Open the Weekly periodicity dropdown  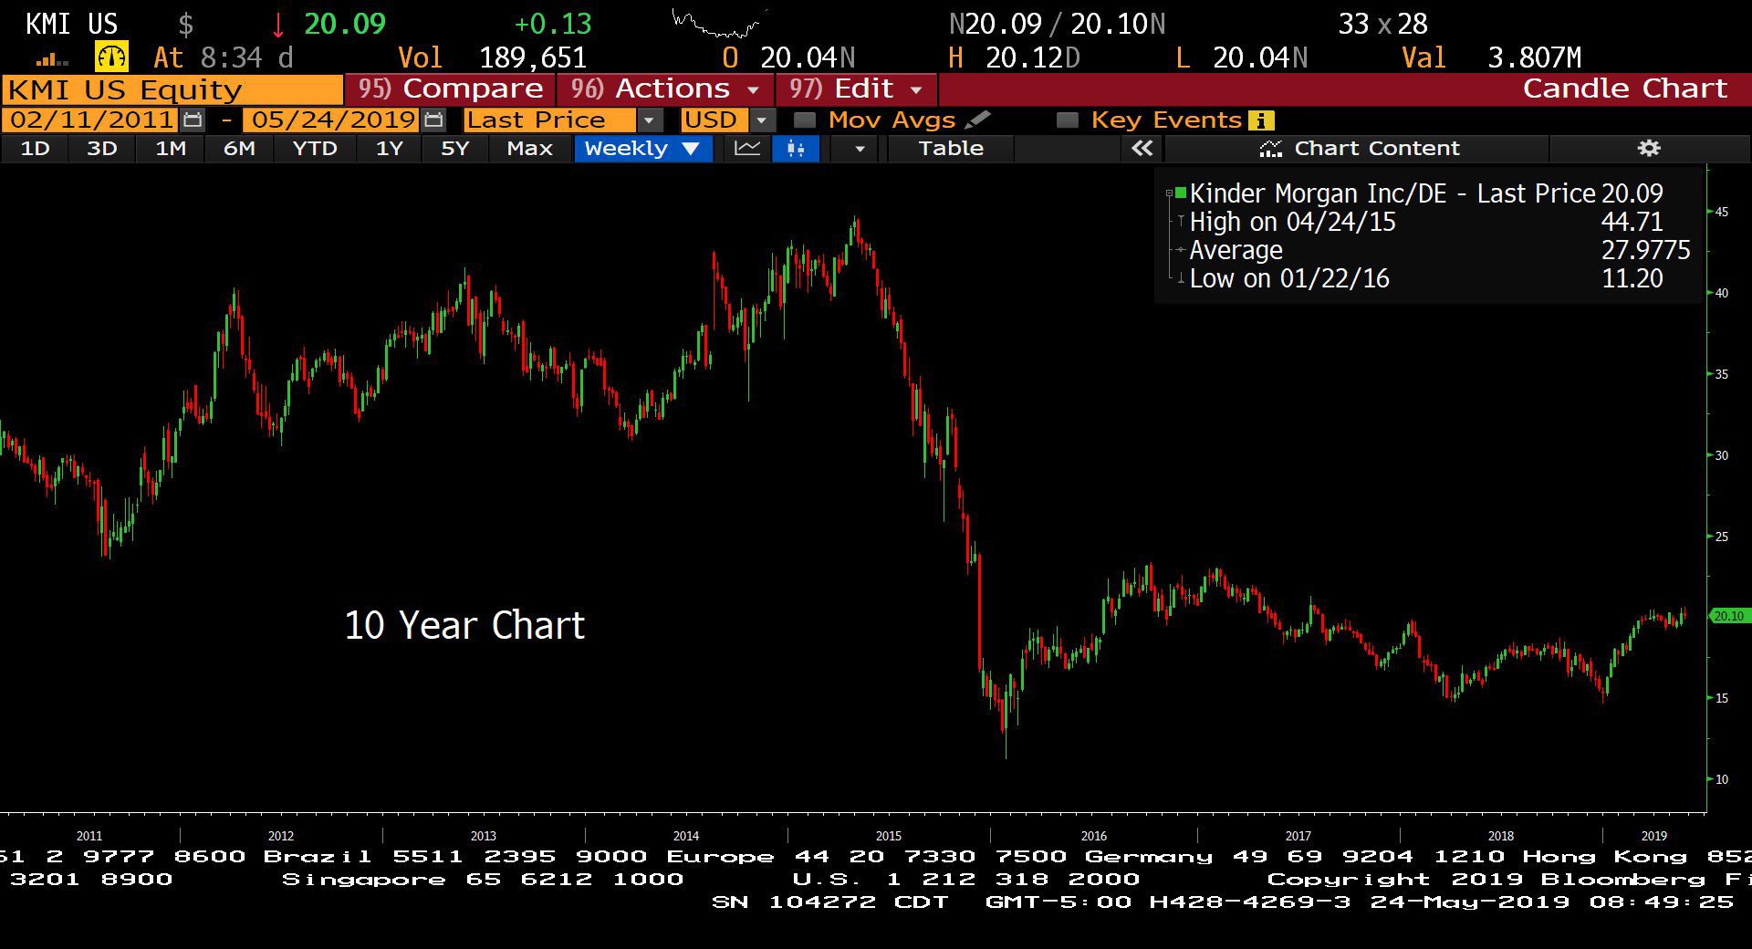tap(642, 149)
